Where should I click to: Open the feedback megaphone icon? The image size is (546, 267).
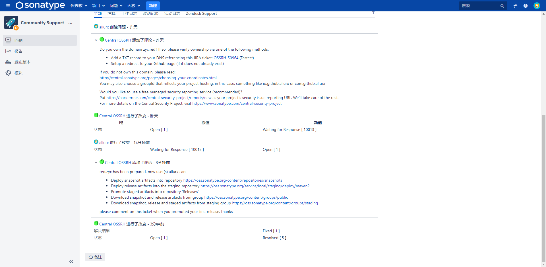click(515, 6)
